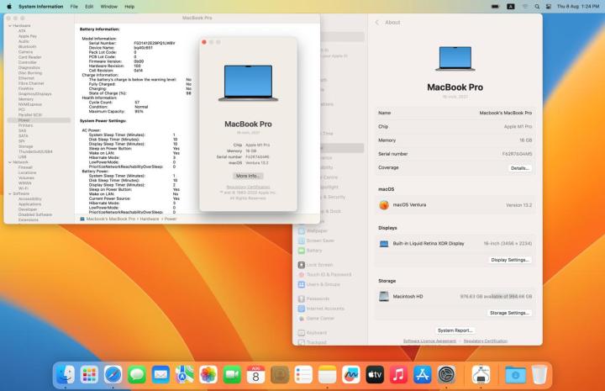
Task: Click the System Report... button
Action: tap(455, 330)
